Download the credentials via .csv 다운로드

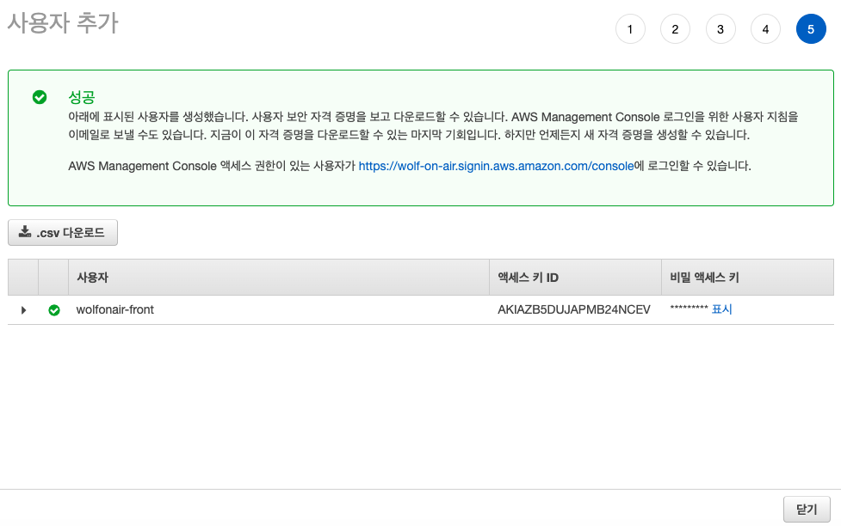click(62, 232)
